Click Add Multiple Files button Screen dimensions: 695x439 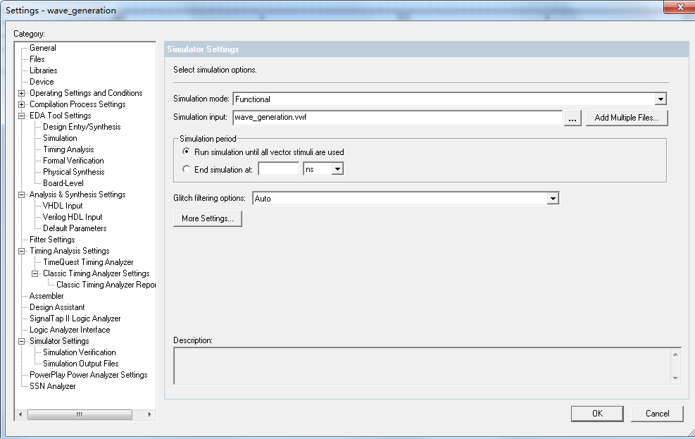626,118
